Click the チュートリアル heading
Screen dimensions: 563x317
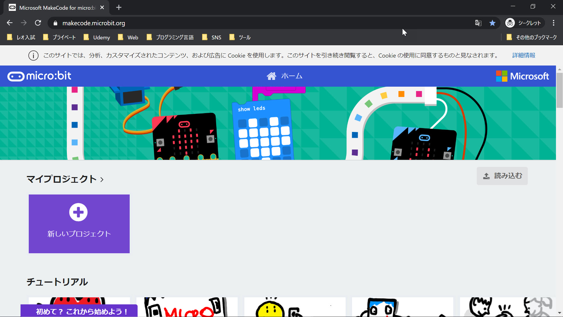(x=57, y=282)
